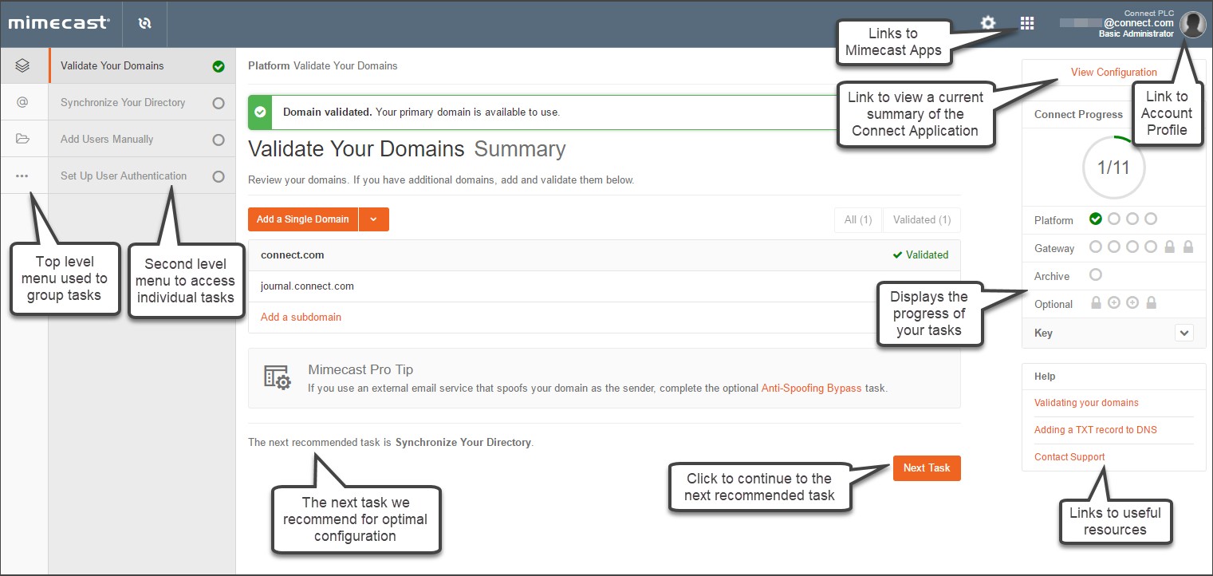Select the Platform layers icon in sidebar
The height and width of the screenshot is (576, 1213).
click(x=24, y=66)
